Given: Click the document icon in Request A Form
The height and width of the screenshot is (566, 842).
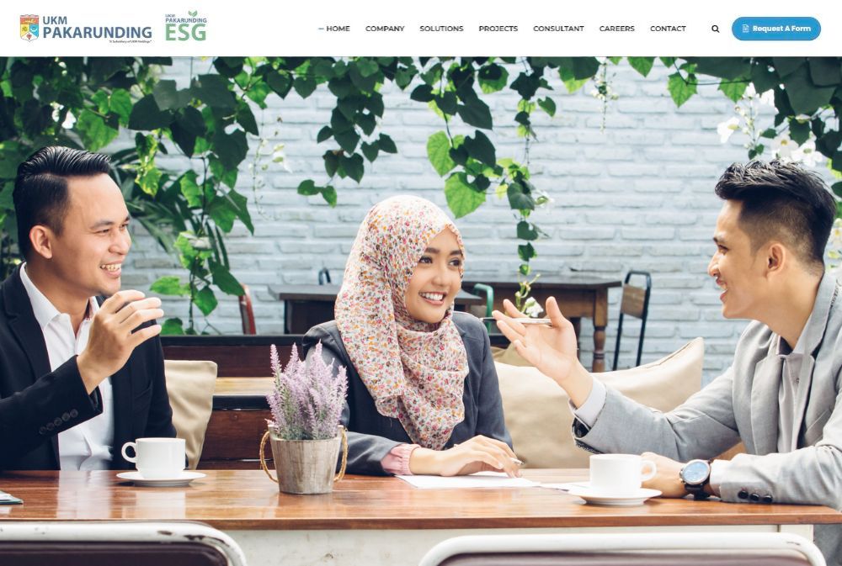Looking at the screenshot, I should coord(745,29).
